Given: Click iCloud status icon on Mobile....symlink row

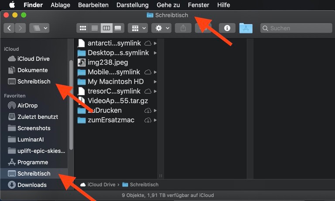Looking at the screenshot, I should click(x=147, y=72).
